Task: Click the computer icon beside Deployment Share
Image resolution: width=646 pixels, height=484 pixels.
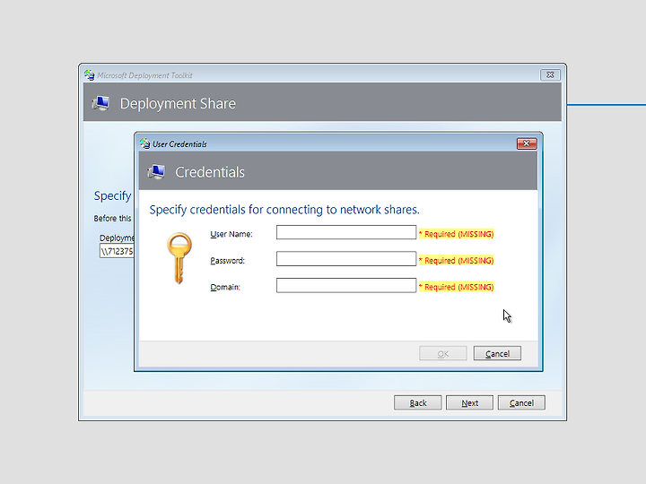Action: coord(100,103)
